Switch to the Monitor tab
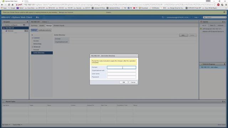 click(x=42, y=26)
